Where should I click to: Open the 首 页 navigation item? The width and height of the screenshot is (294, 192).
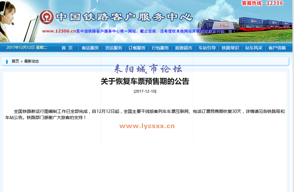coord(67,48)
